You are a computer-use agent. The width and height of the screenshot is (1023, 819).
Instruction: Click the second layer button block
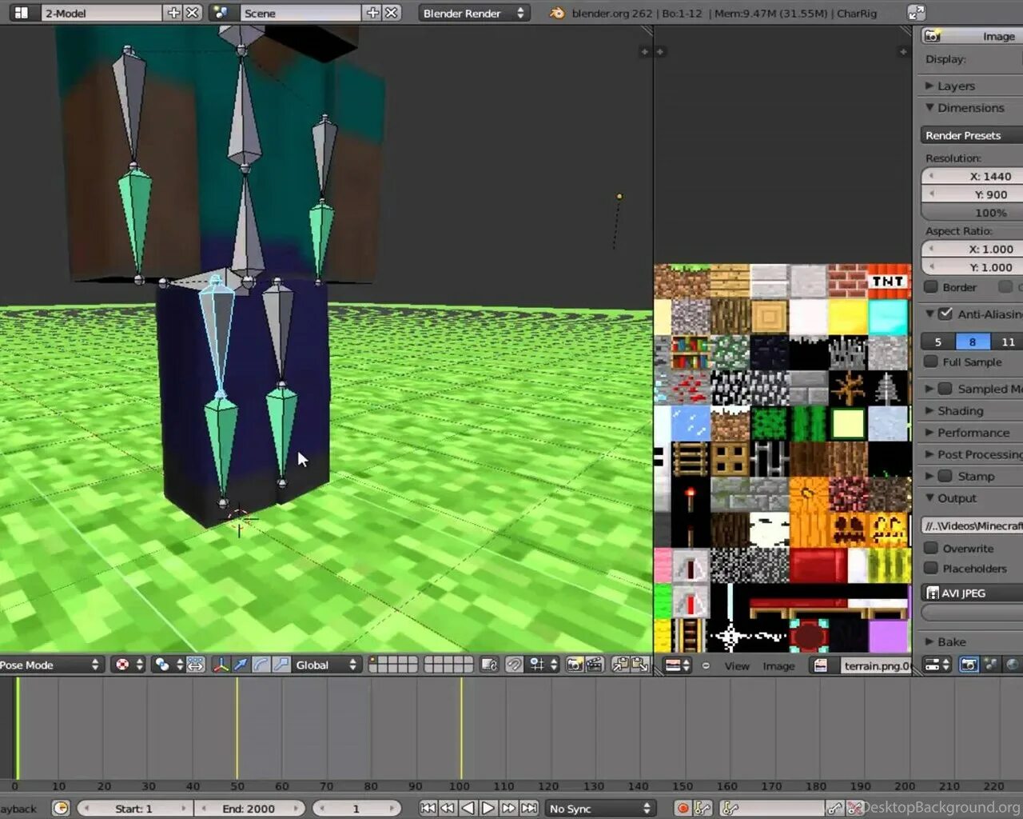click(448, 665)
